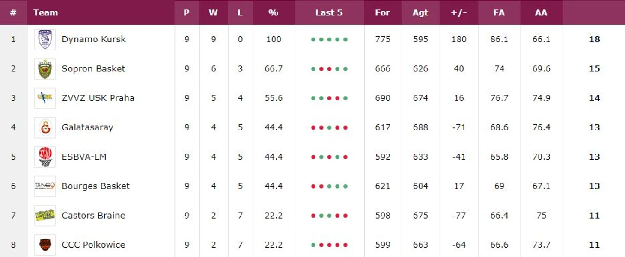Click the Castors Braine yellow logo
625x257 pixels.
[45, 216]
